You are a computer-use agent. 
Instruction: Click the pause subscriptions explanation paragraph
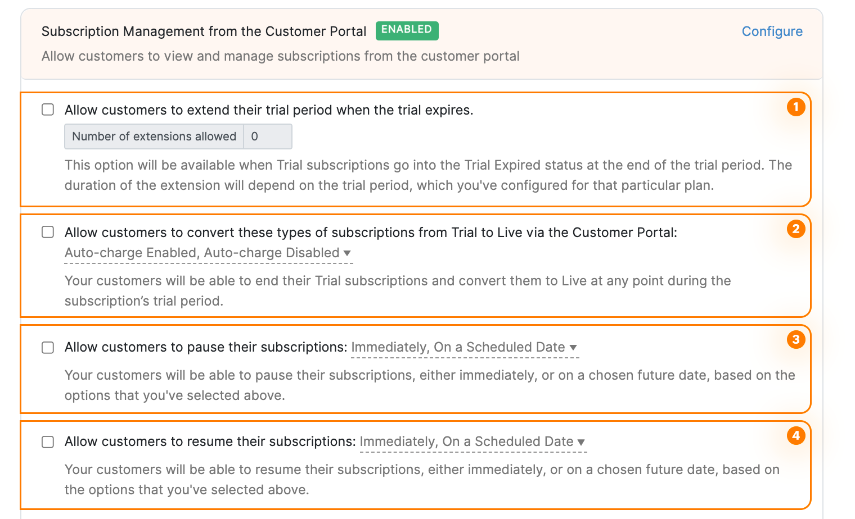click(429, 385)
